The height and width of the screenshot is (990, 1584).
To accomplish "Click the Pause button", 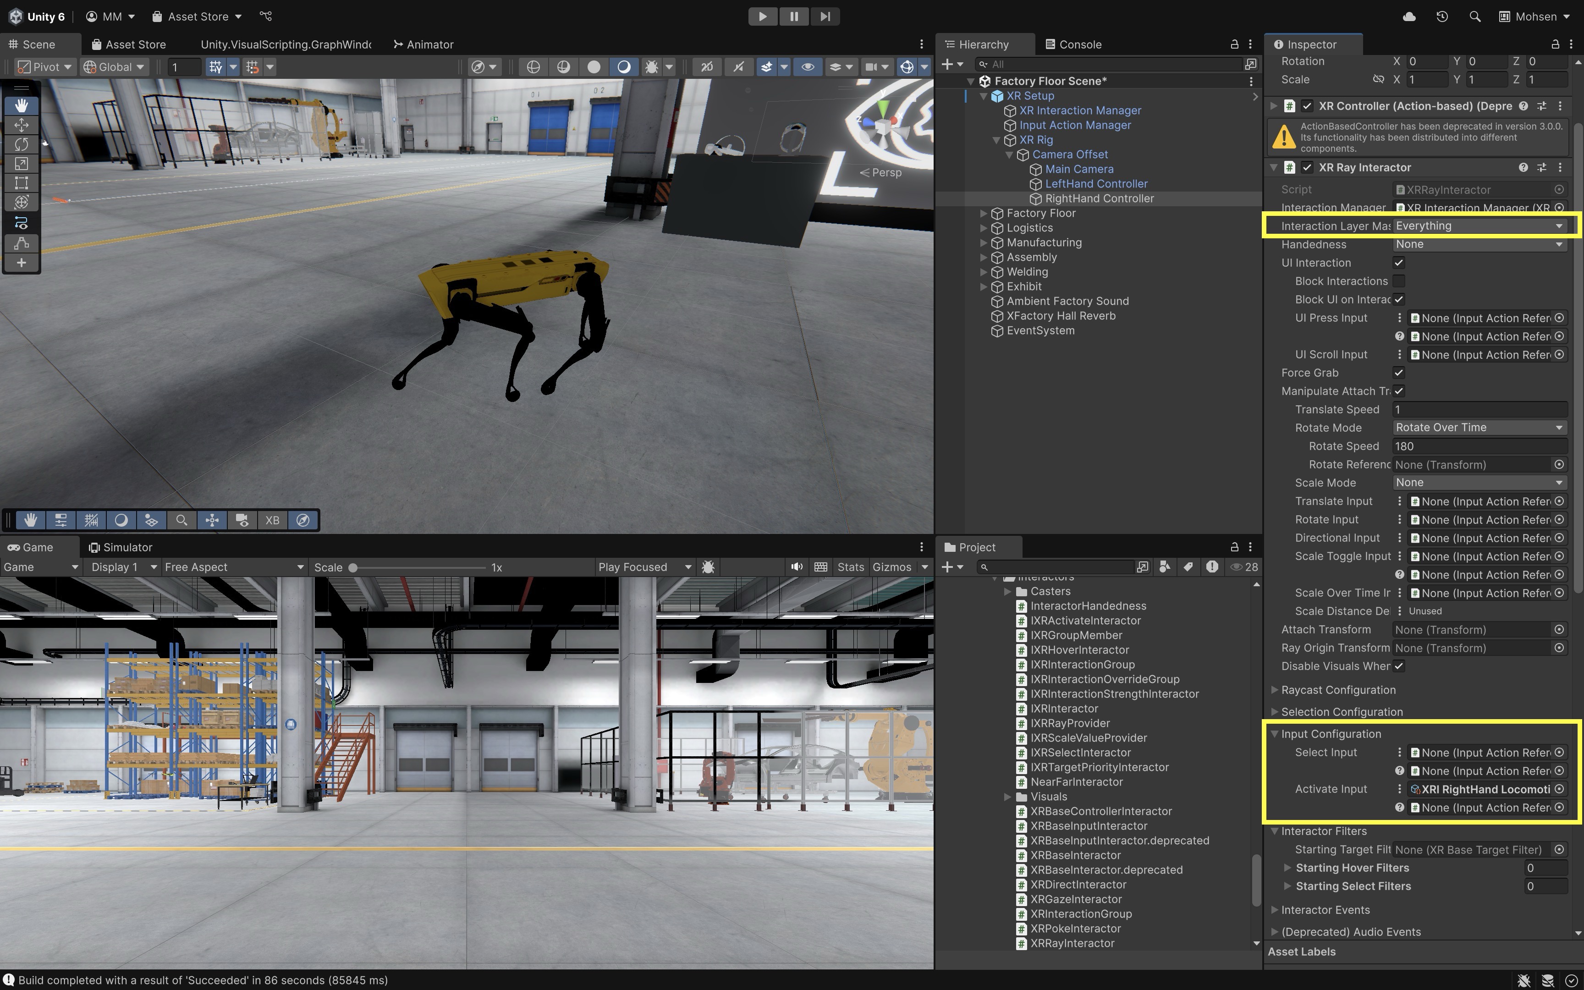I will pos(794,16).
